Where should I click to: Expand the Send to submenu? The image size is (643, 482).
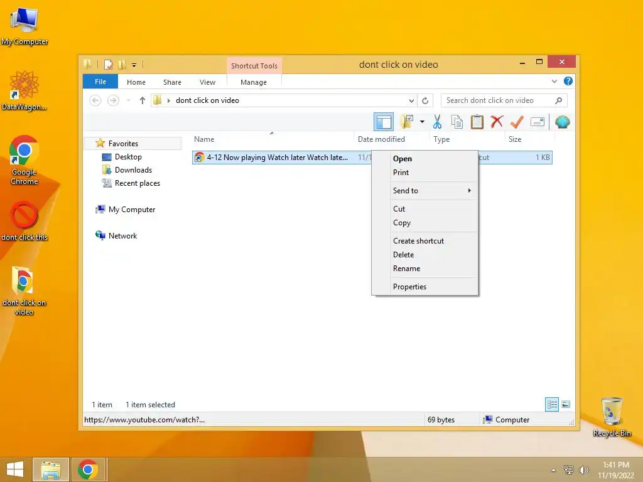(425, 191)
